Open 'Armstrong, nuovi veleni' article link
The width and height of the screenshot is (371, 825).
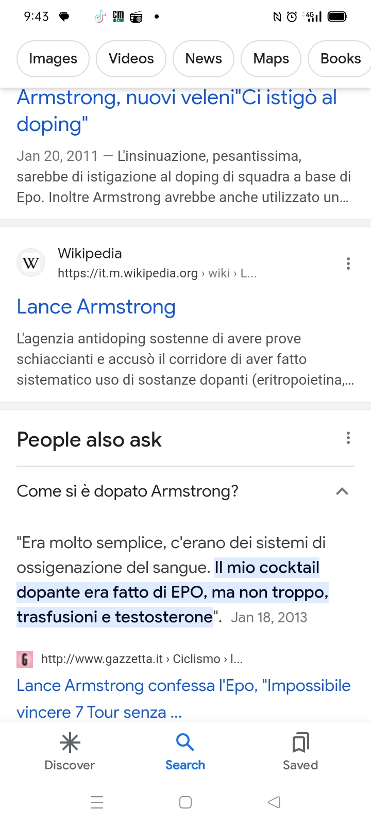click(x=177, y=111)
